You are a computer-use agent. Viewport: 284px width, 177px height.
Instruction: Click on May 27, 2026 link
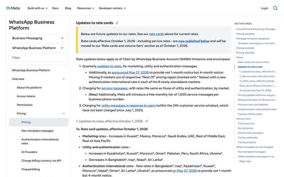pyautogui.click(x=184, y=171)
